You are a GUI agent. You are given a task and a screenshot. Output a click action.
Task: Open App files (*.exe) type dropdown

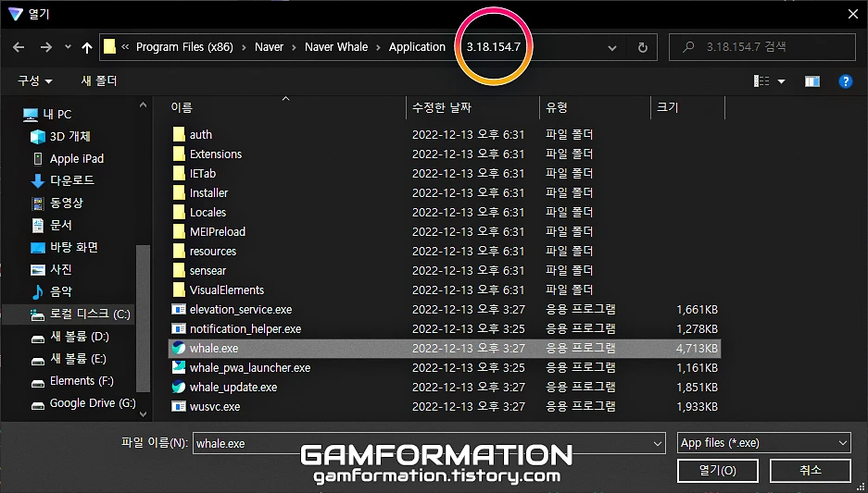tap(763, 443)
